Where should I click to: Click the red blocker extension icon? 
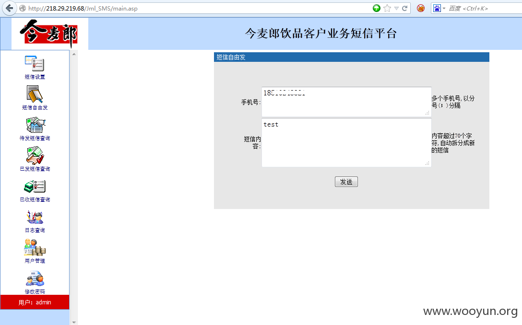[421, 8]
